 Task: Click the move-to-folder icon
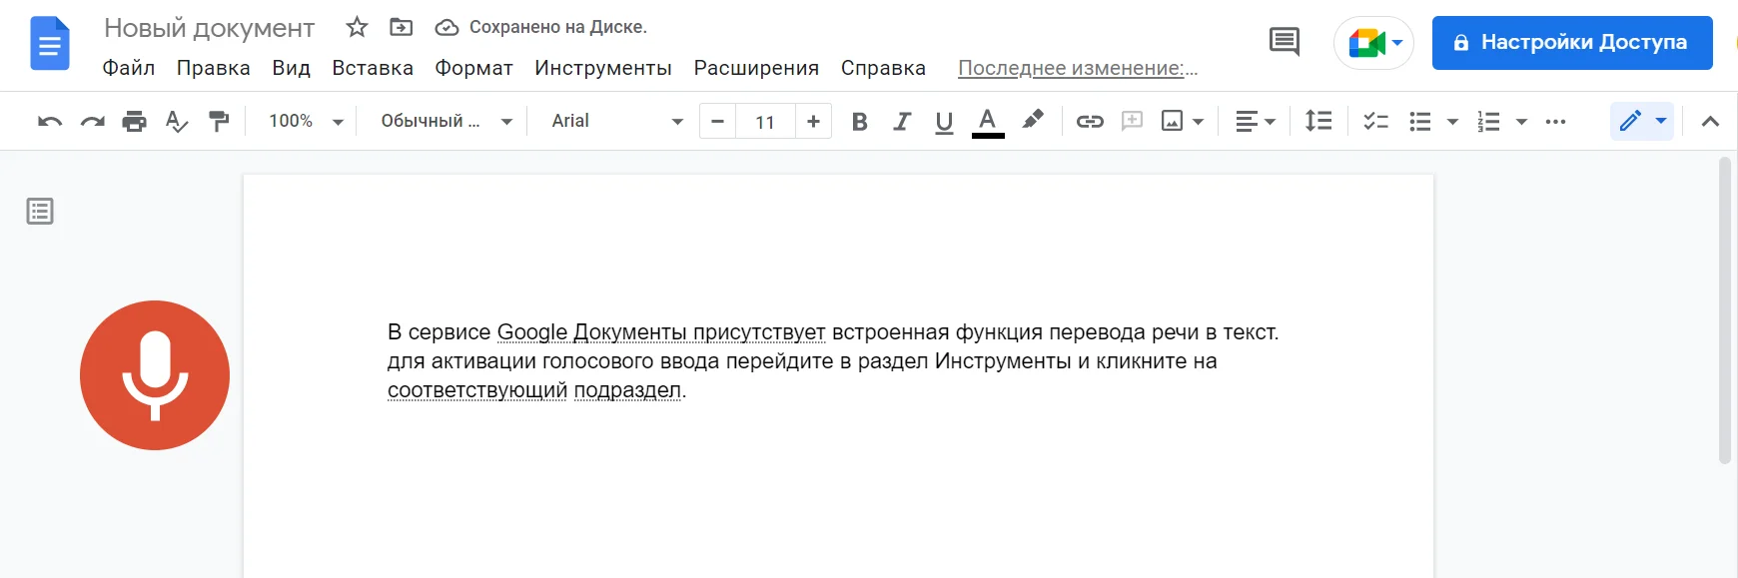point(401,27)
